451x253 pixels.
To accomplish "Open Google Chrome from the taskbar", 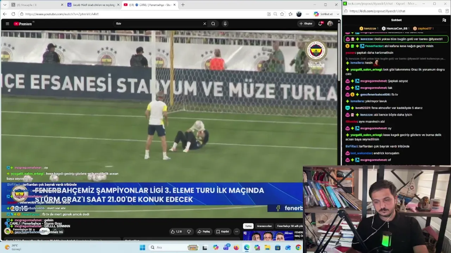I will 298,247.
